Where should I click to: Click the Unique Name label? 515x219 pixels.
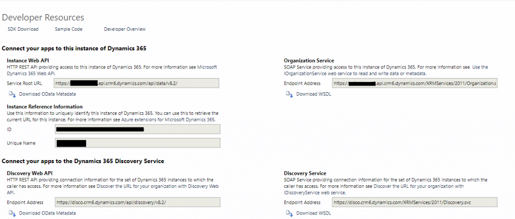pos(21,143)
